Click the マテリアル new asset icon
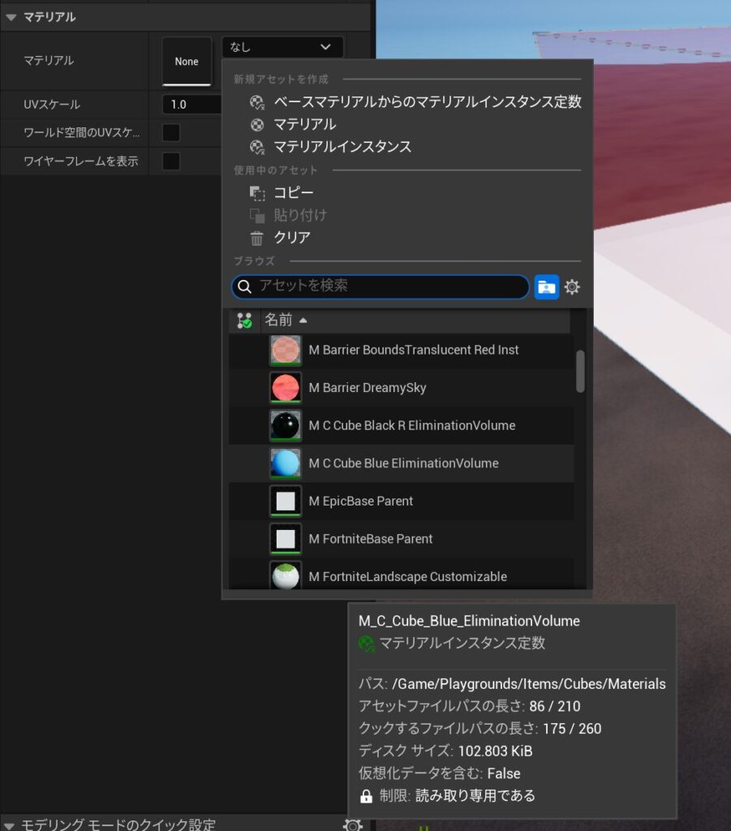Image resolution: width=731 pixels, height=831 pixels. 257,125
